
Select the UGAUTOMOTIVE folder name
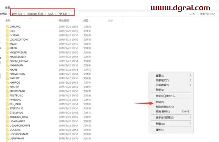click(x=20, y=126)
